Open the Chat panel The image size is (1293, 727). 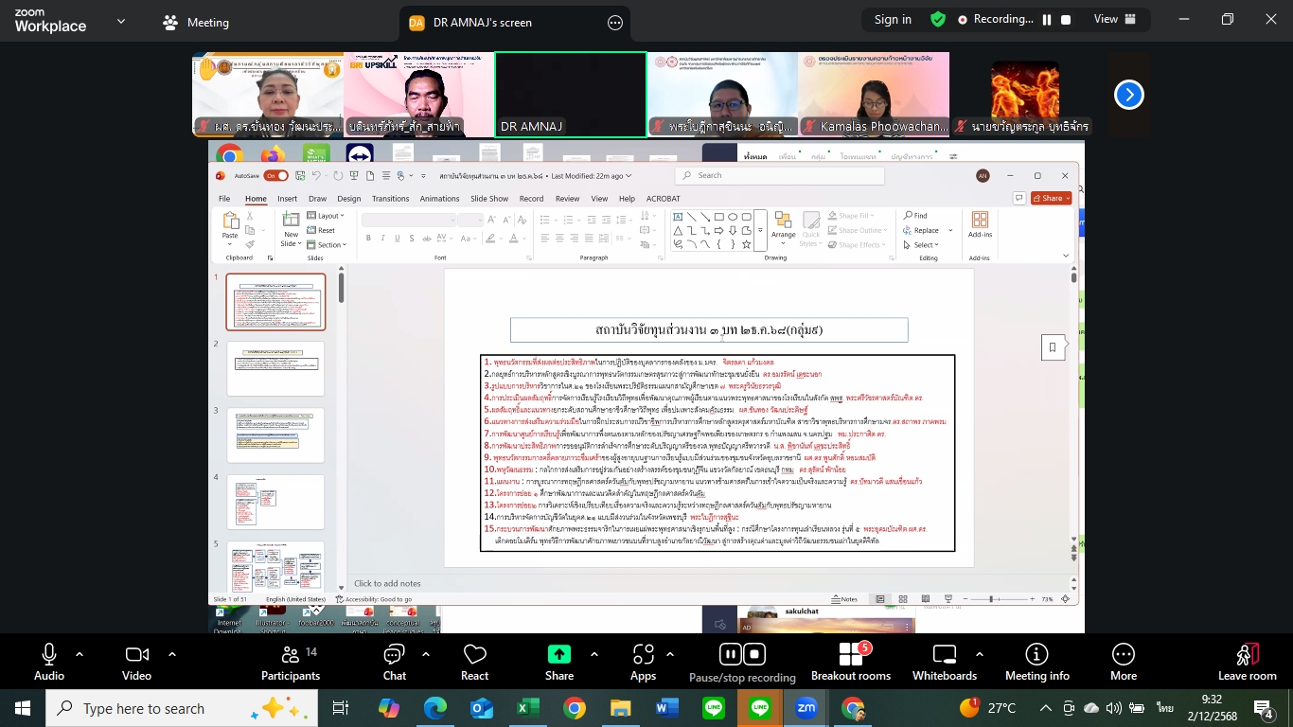[394, 662]
